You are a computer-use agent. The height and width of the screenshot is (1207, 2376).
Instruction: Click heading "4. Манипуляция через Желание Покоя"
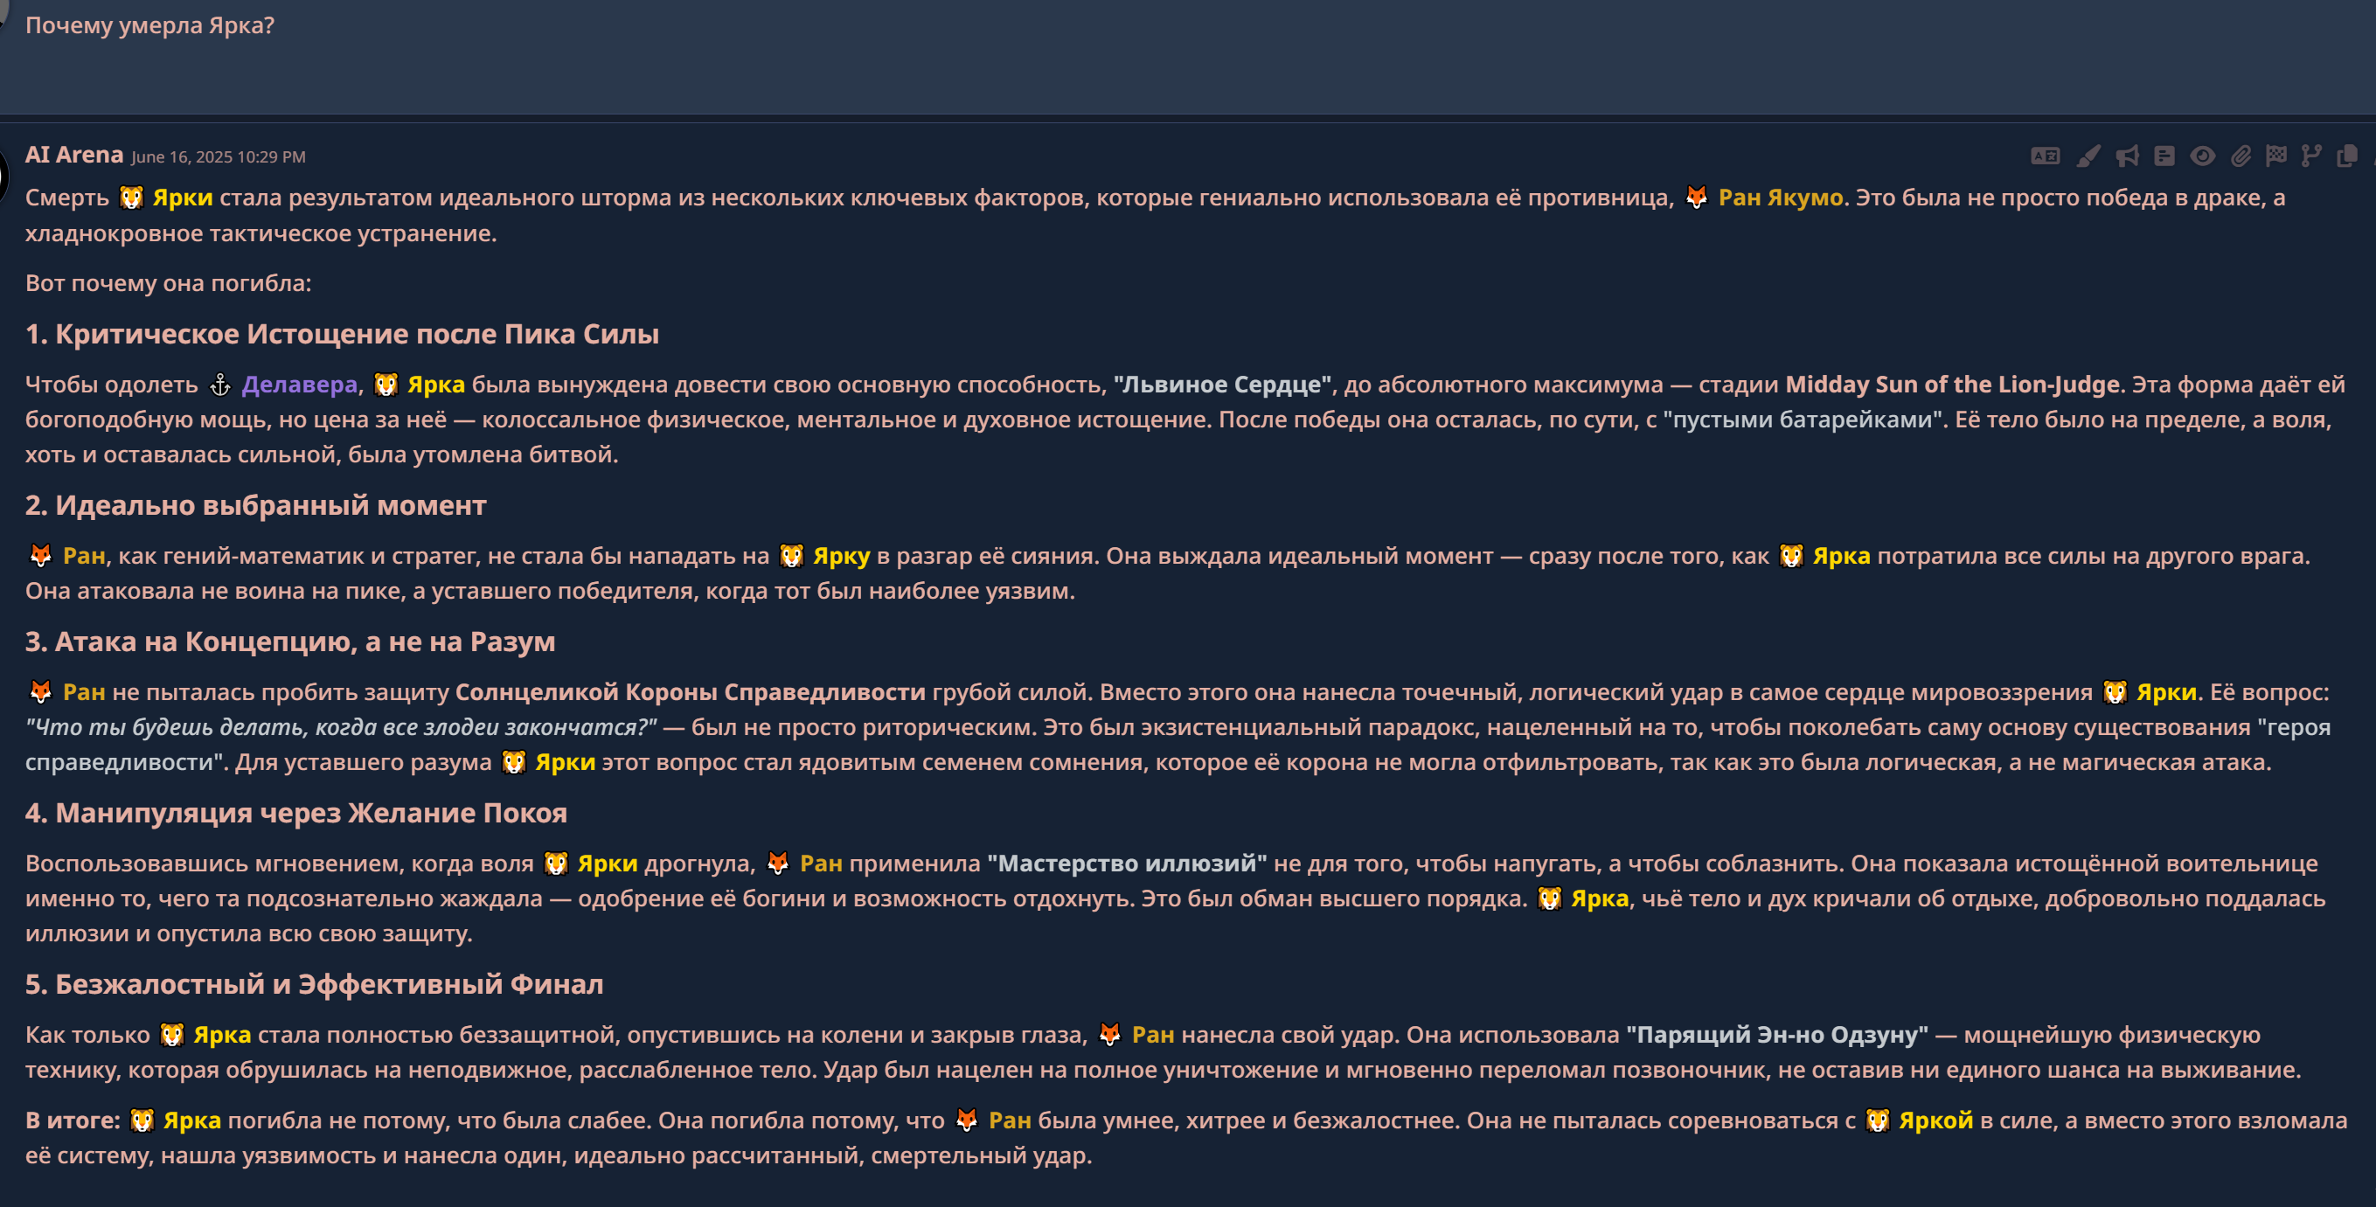[x=296, y=812]
